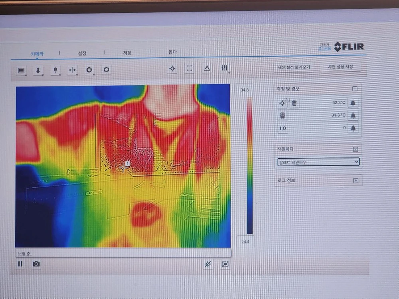Open the 팔레트 레인보우 palette dropdown
The width and height of the screenshot is (399, 299).
coord(318,162)
